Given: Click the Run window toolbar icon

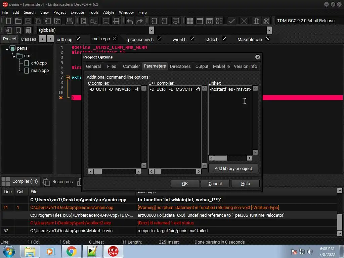Looking at the screenshot, I should pyautogui.click(x=200, y=21).
